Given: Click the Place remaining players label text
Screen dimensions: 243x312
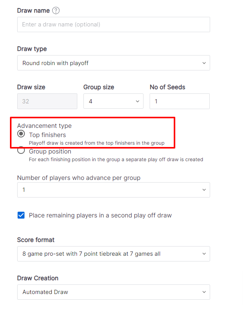Looking at the screenshot, I should [100, 215].
